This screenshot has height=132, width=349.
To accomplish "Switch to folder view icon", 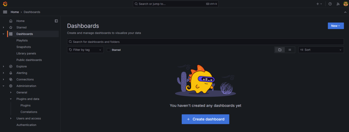I will click(280, 50).
